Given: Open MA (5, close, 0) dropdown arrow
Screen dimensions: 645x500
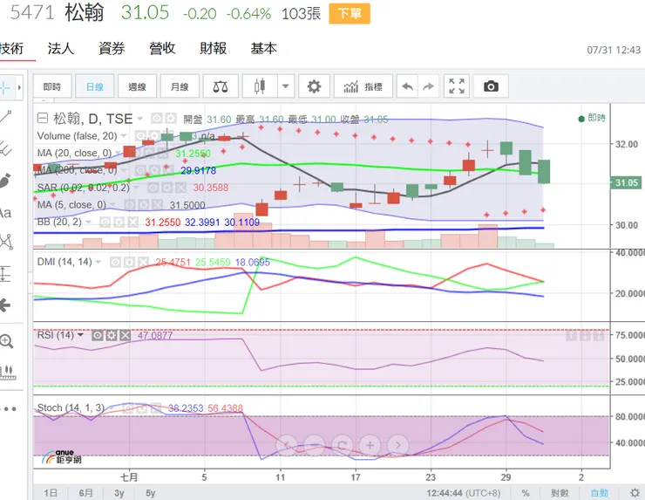Looking at the screenshot, I should coord(112,205).
